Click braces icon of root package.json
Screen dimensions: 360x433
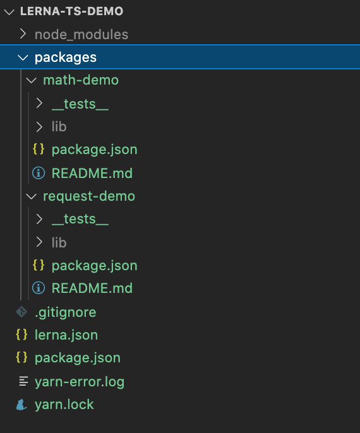point(21,357)
